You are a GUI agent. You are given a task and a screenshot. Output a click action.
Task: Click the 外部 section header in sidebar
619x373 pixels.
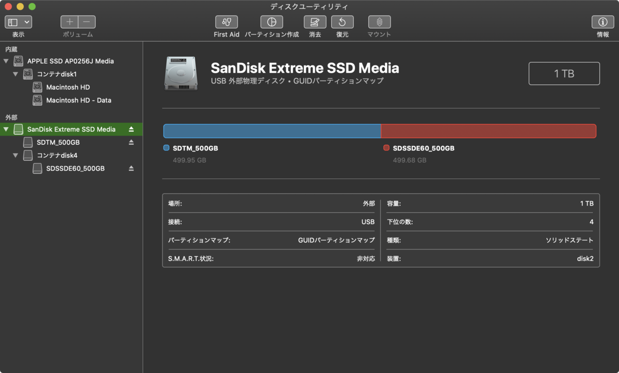pyautogui.click(x=11, y=117)
